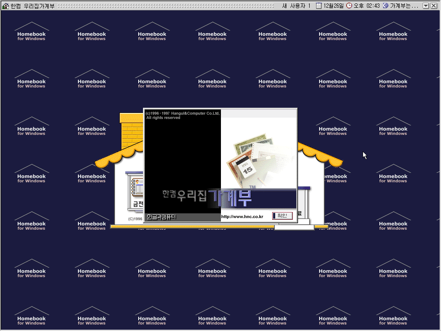Click the 새 사용자 1 user label
This screenshot has width=441, height=331.
click(296, 6)
